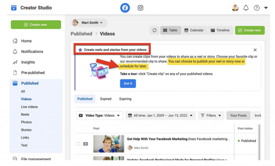This screenshot has width=275, height=166.
Task: Click the refresh icon button
Action: 154,30
